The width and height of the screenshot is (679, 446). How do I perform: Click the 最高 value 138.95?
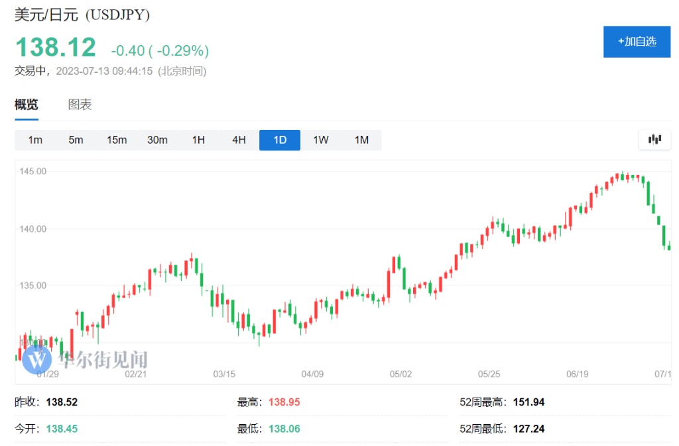coord(284,402)
